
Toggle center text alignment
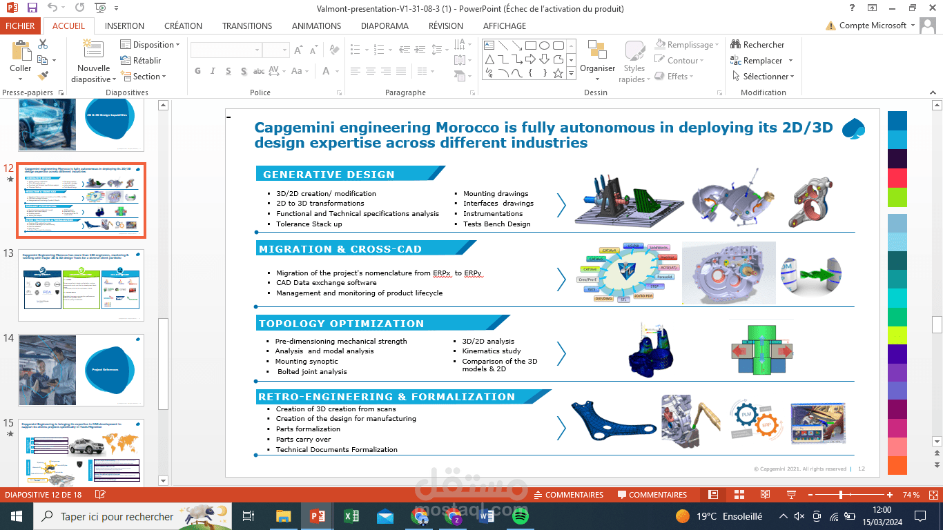coord(371,71)
